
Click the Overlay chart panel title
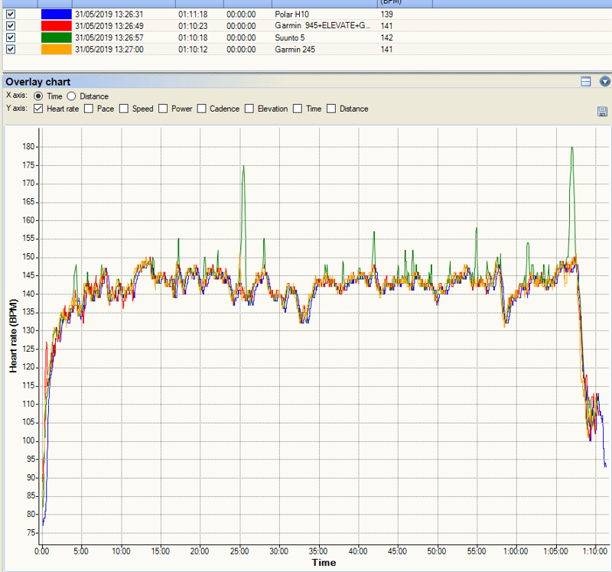pos(37,82)
